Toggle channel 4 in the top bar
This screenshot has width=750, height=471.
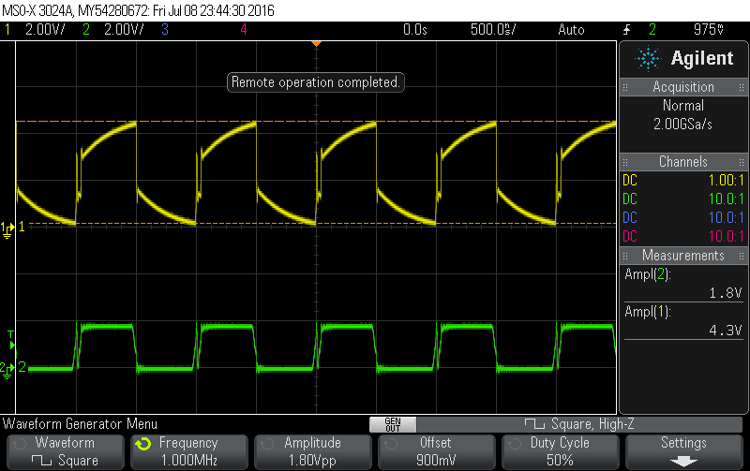tap(244, 30)
